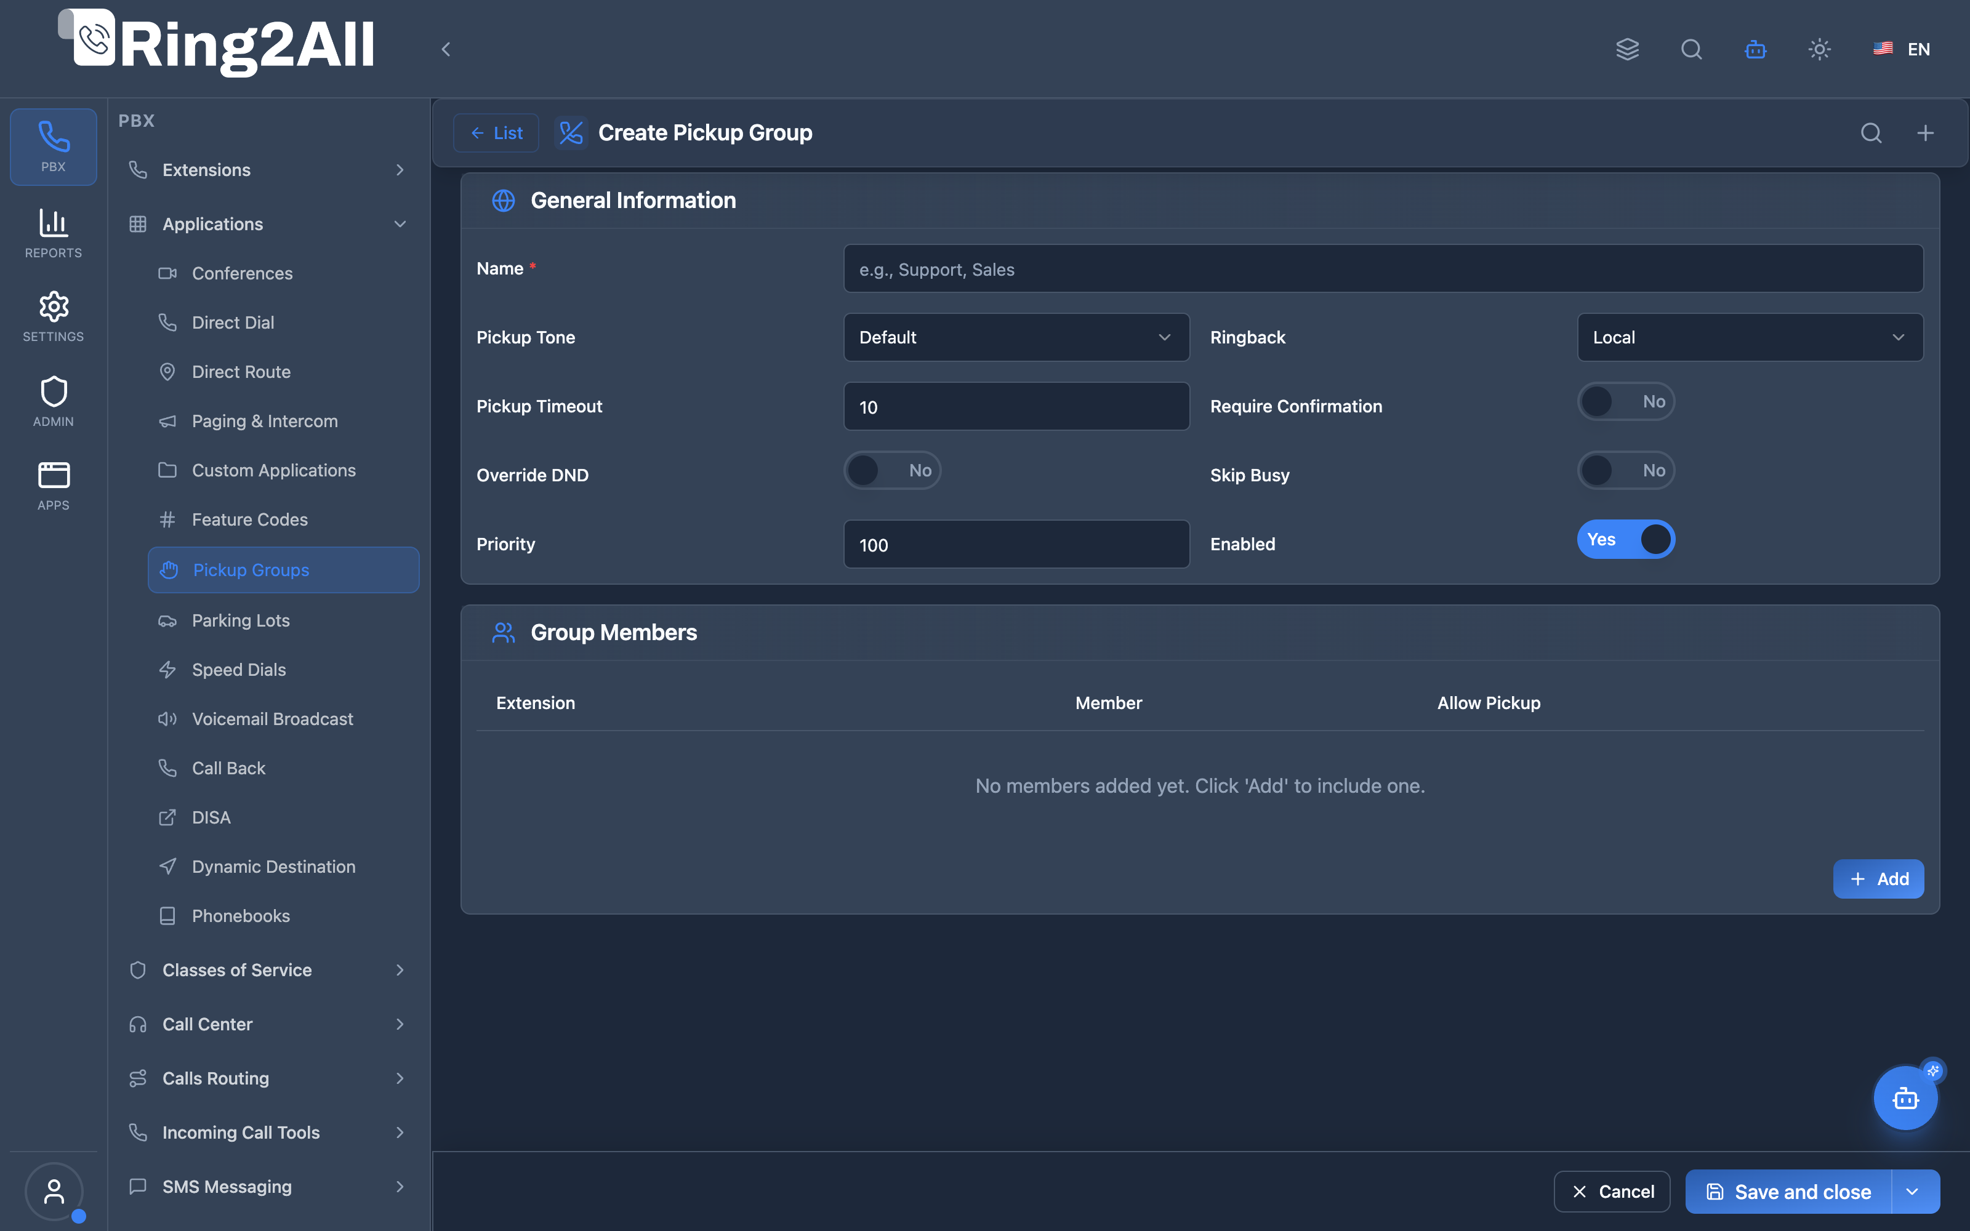Open the Admin shield module
Image resolution: width=1970 pixels, height=1231 pixels.
pos(53,401)
